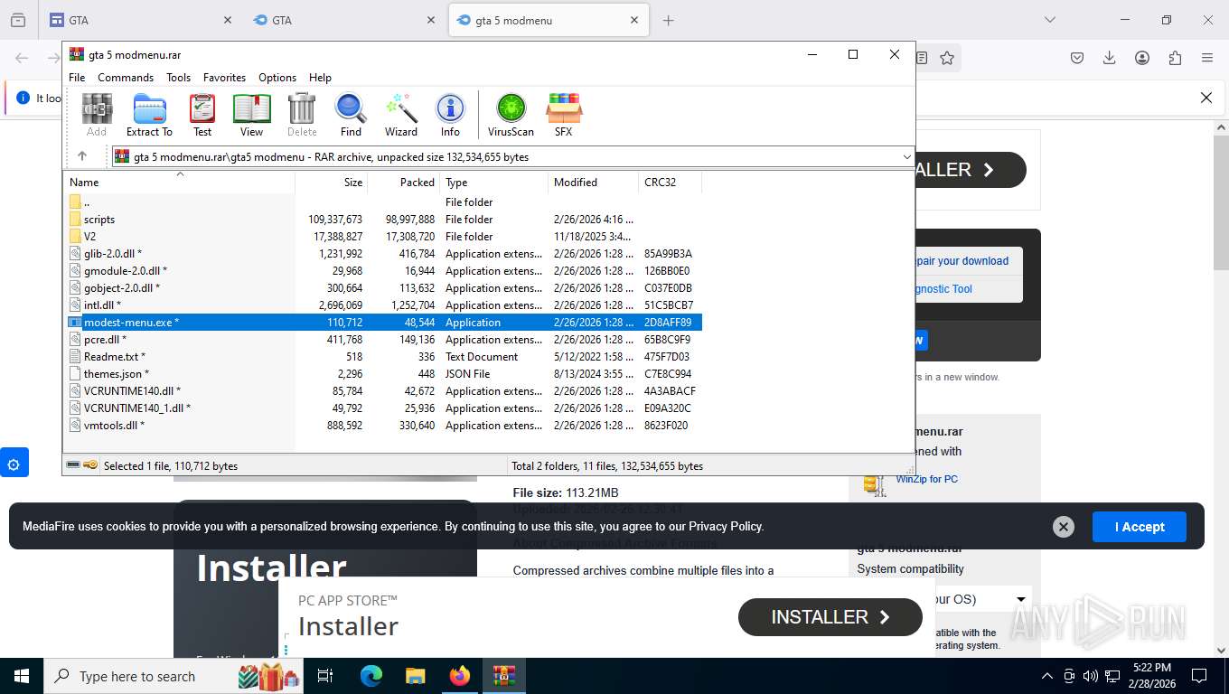1229x694 pixels.
Task: Open the Windows Start menu
Action: (x=21, y=676)
